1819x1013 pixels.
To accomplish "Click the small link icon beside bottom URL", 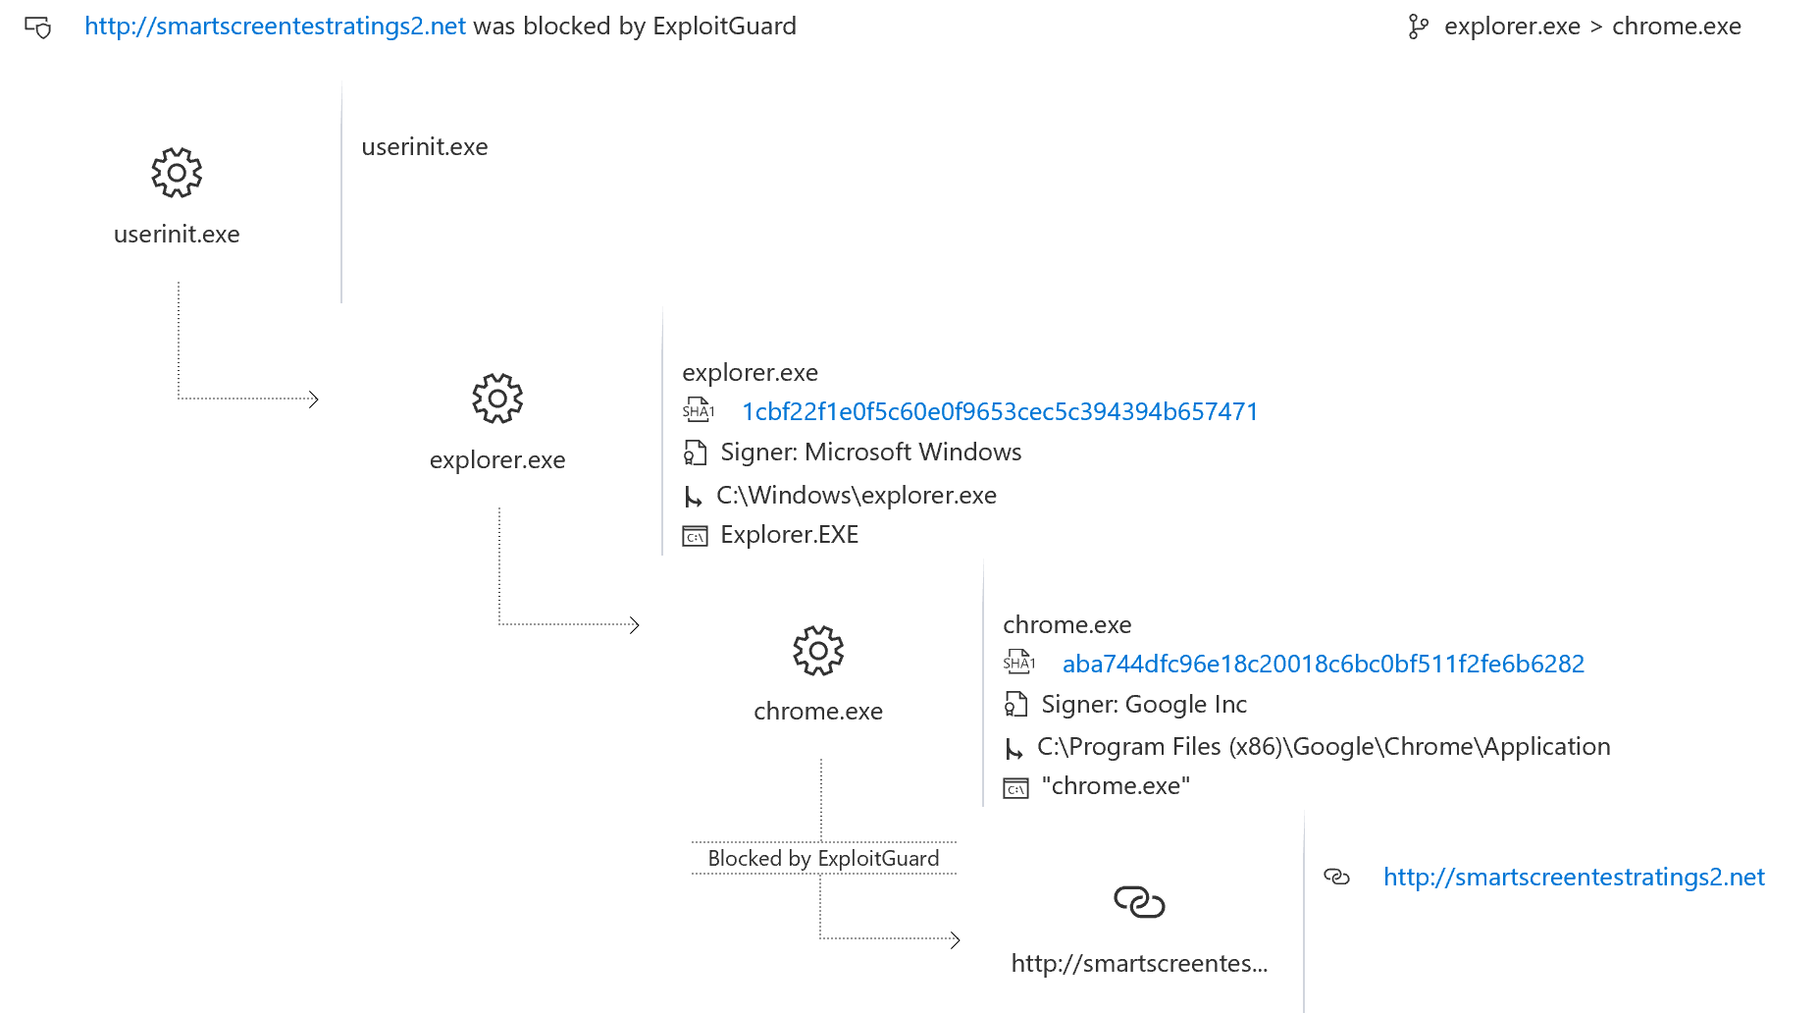I will (1336, 877).
